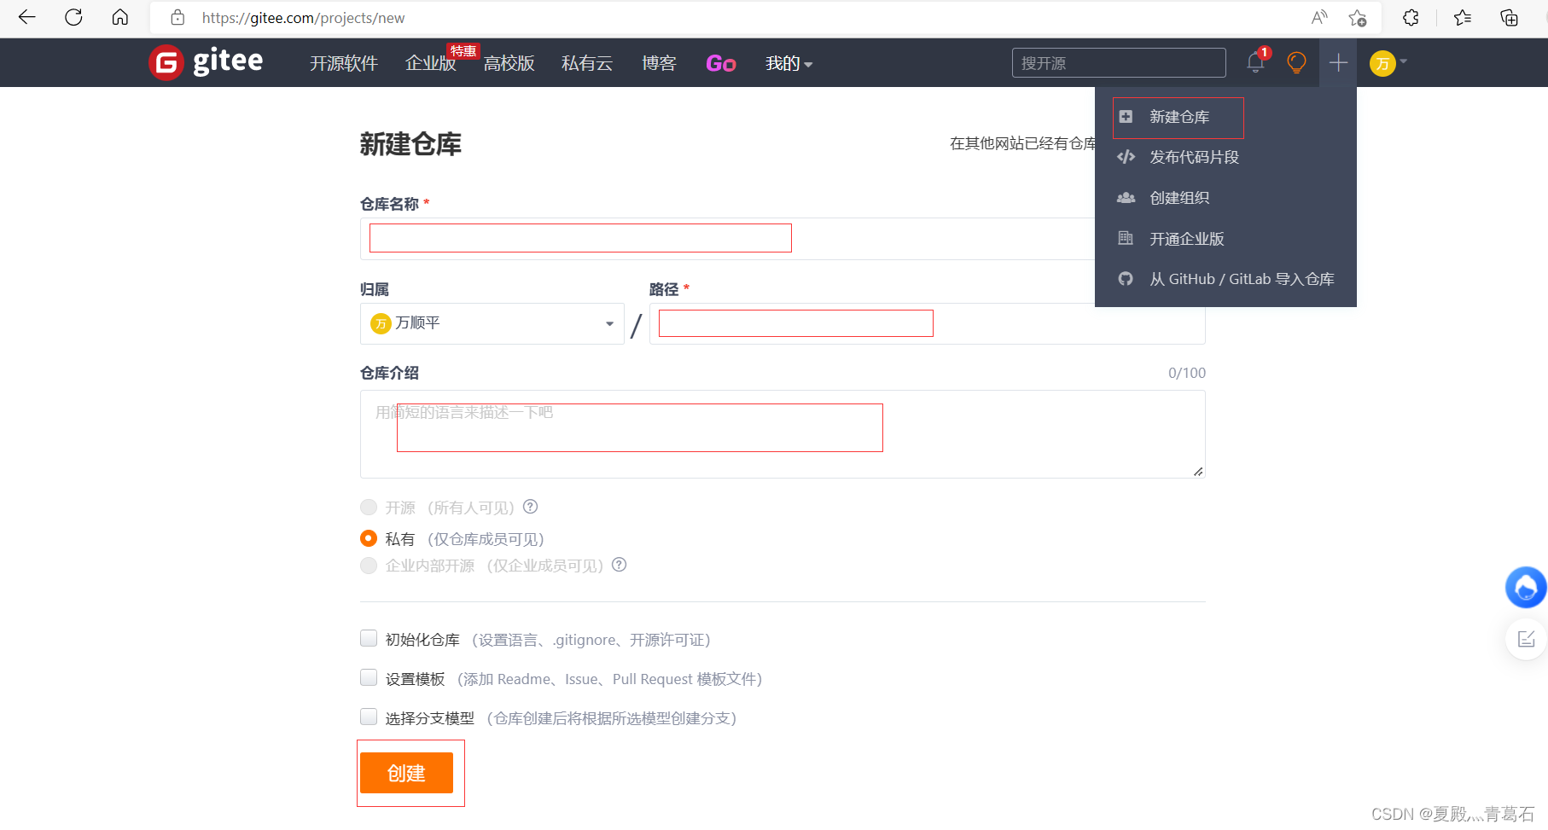Open the 归属 owner dropdown 万顺平
The image size is (1548, 830).
click(492, 323)
